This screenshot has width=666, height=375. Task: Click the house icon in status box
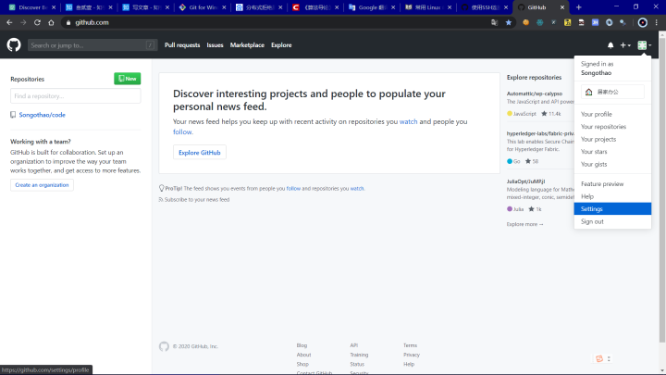[x=588, y=92]
